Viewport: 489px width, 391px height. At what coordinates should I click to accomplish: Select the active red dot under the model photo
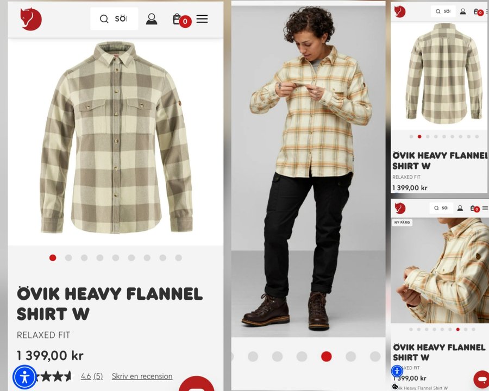pos(326,356)
